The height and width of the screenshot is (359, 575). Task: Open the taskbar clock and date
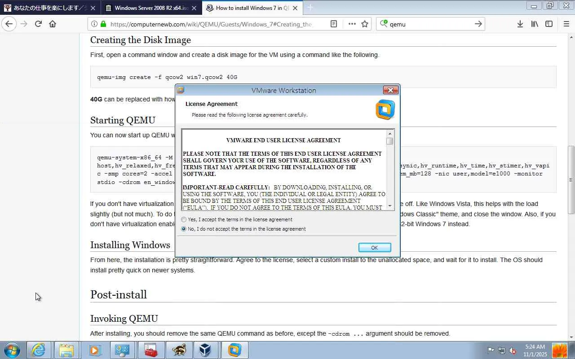tap(535, 350)
